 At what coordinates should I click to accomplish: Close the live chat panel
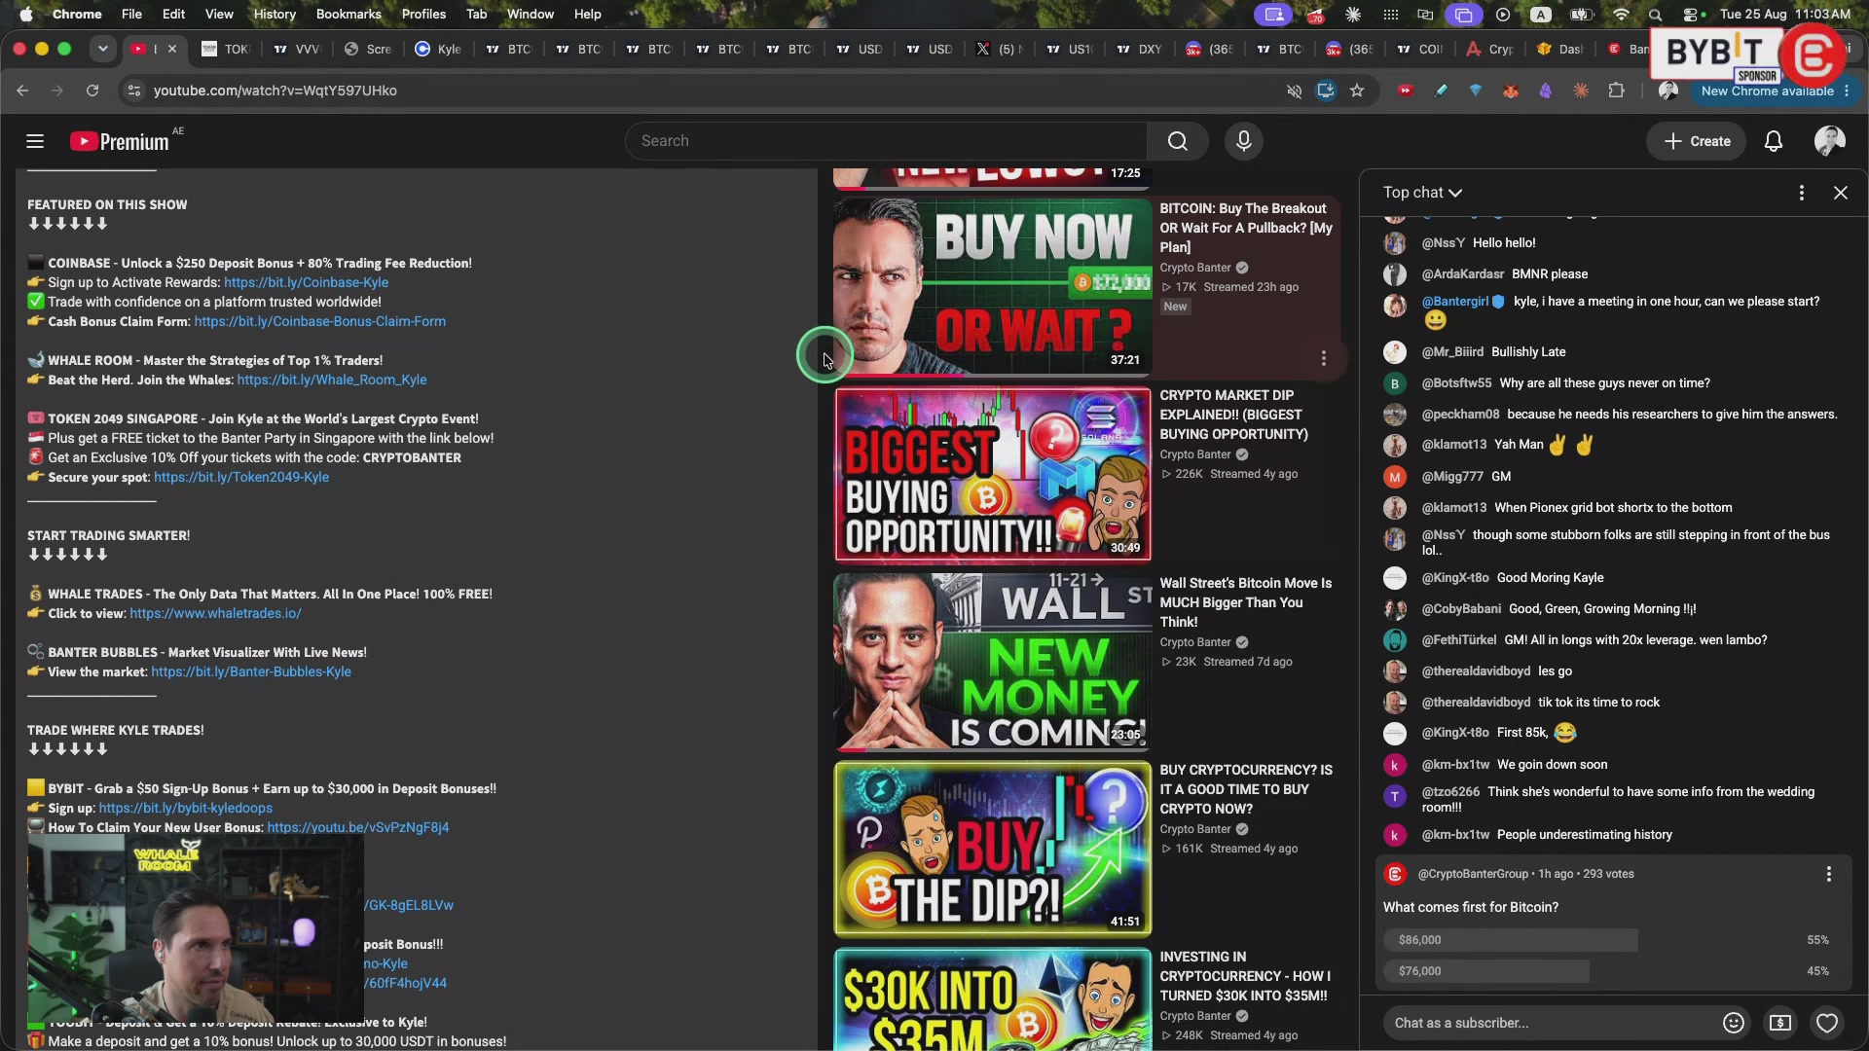point(1841,193)
